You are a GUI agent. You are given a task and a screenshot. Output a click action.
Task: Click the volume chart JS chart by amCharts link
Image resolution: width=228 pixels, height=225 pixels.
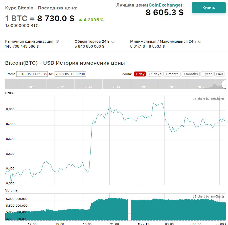click(209, 196)
